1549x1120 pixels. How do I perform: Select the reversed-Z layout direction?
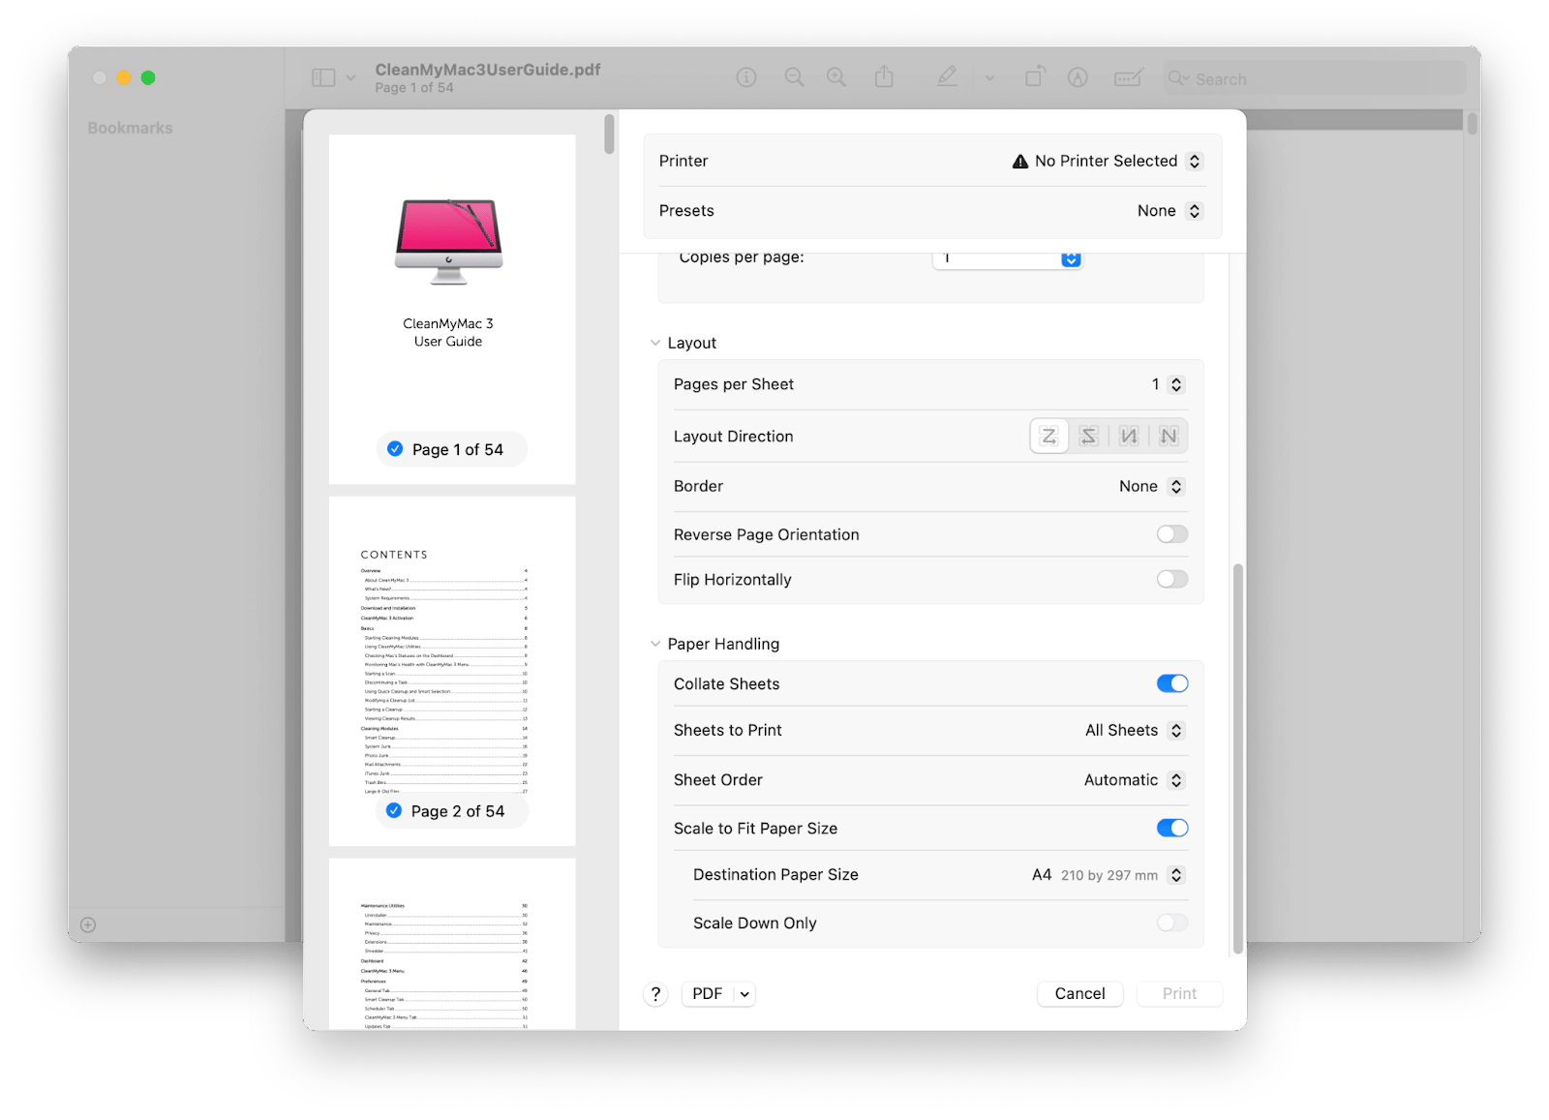tap(1089, 437)
